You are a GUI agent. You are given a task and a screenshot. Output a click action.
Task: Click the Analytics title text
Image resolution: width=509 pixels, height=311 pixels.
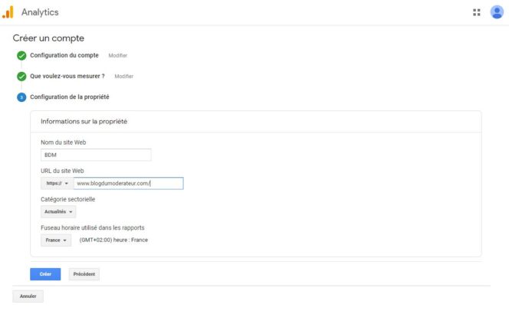[x=40, y=12]
